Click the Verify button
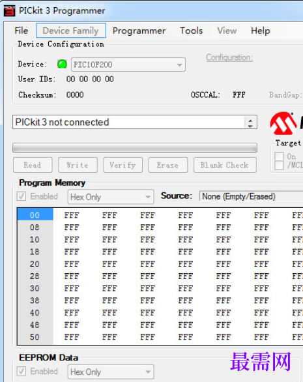The height and width of the screenshot is (382, 303). point(123,165)
